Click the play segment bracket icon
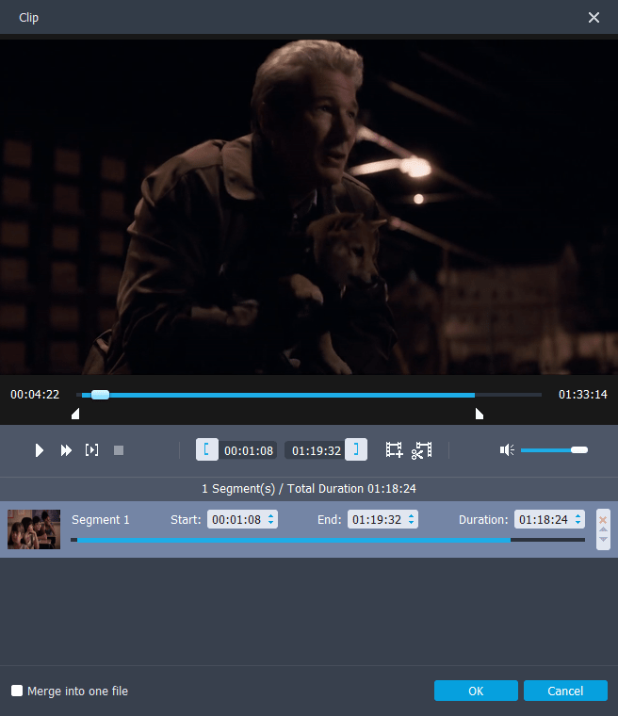Image resolution: width=618 pixels, height=716 pixels. (x=91, y=450)
